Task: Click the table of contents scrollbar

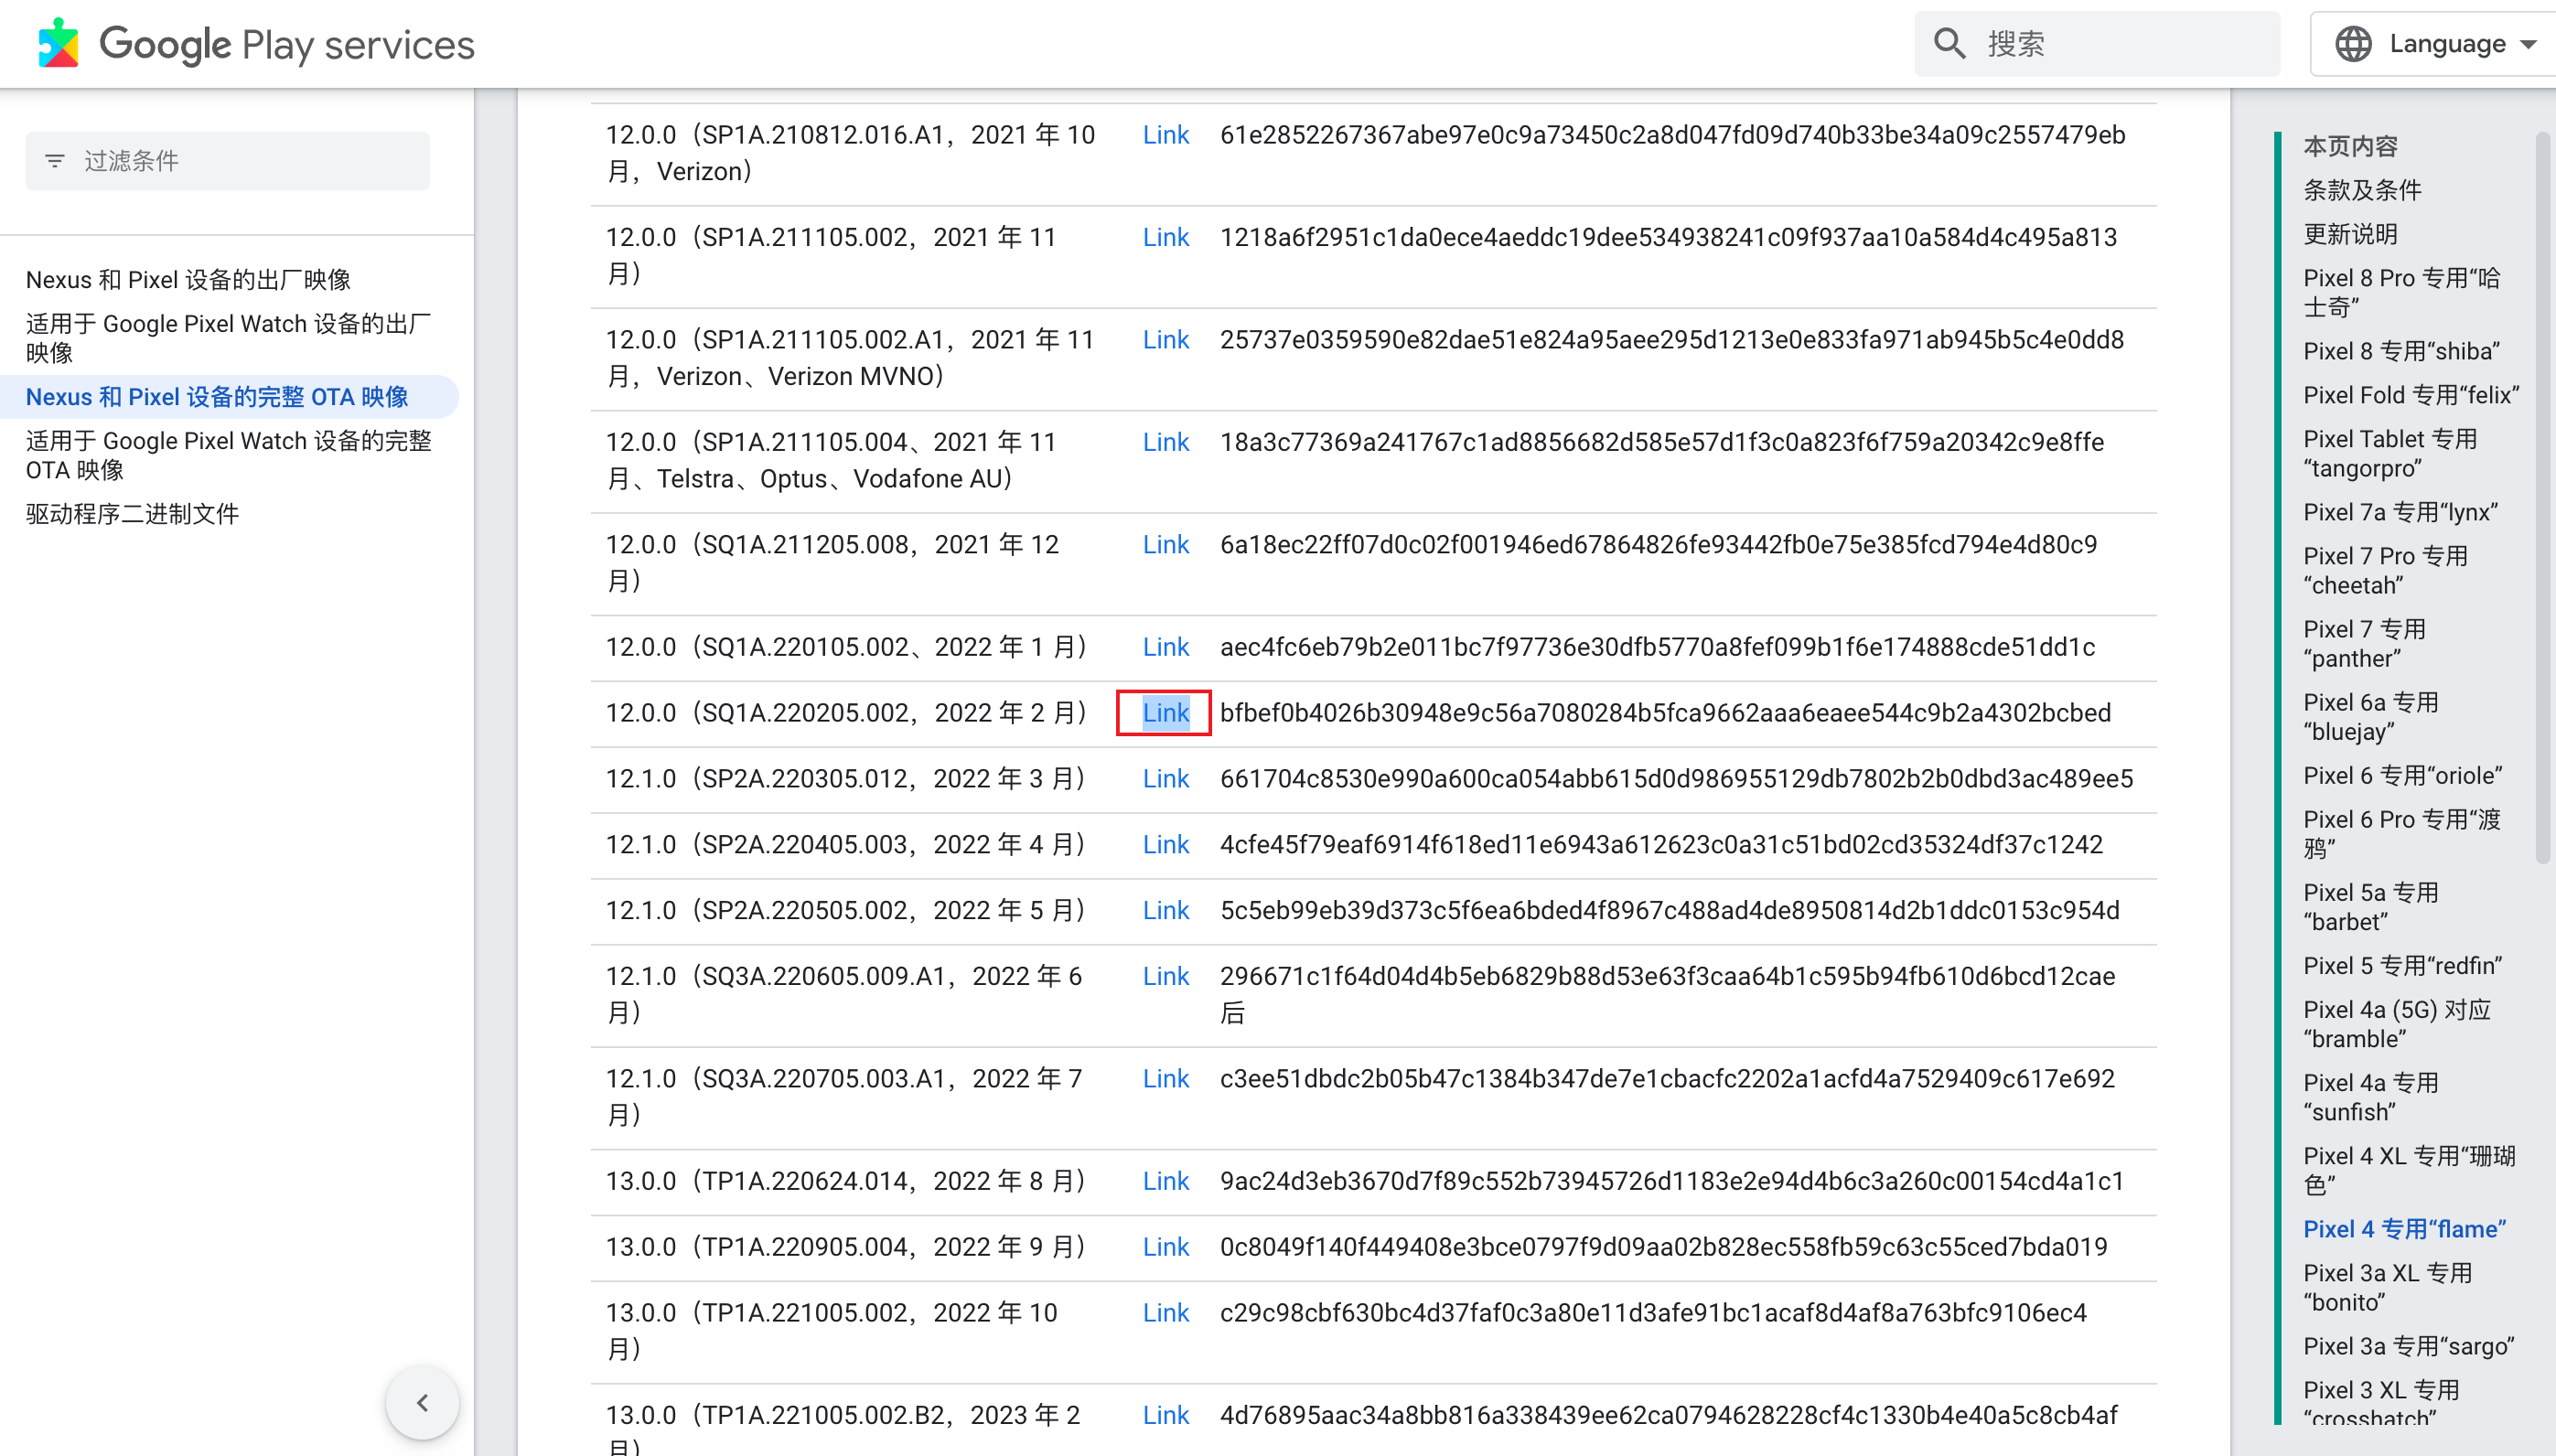Action: point(2542,500)
